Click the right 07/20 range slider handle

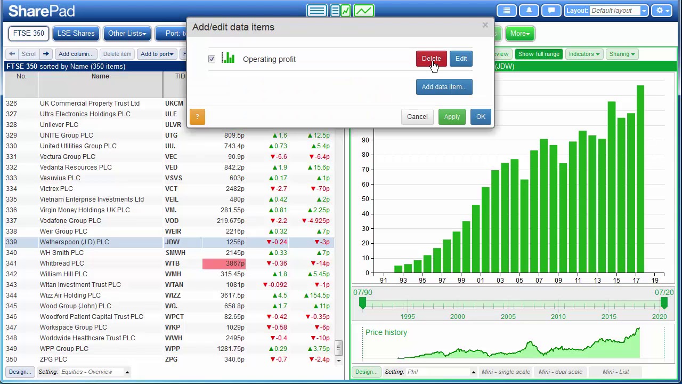pyautogui.click(x=664, y=303)
